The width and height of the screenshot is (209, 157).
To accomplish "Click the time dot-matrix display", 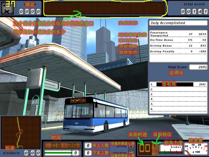I will click(62, 145).
